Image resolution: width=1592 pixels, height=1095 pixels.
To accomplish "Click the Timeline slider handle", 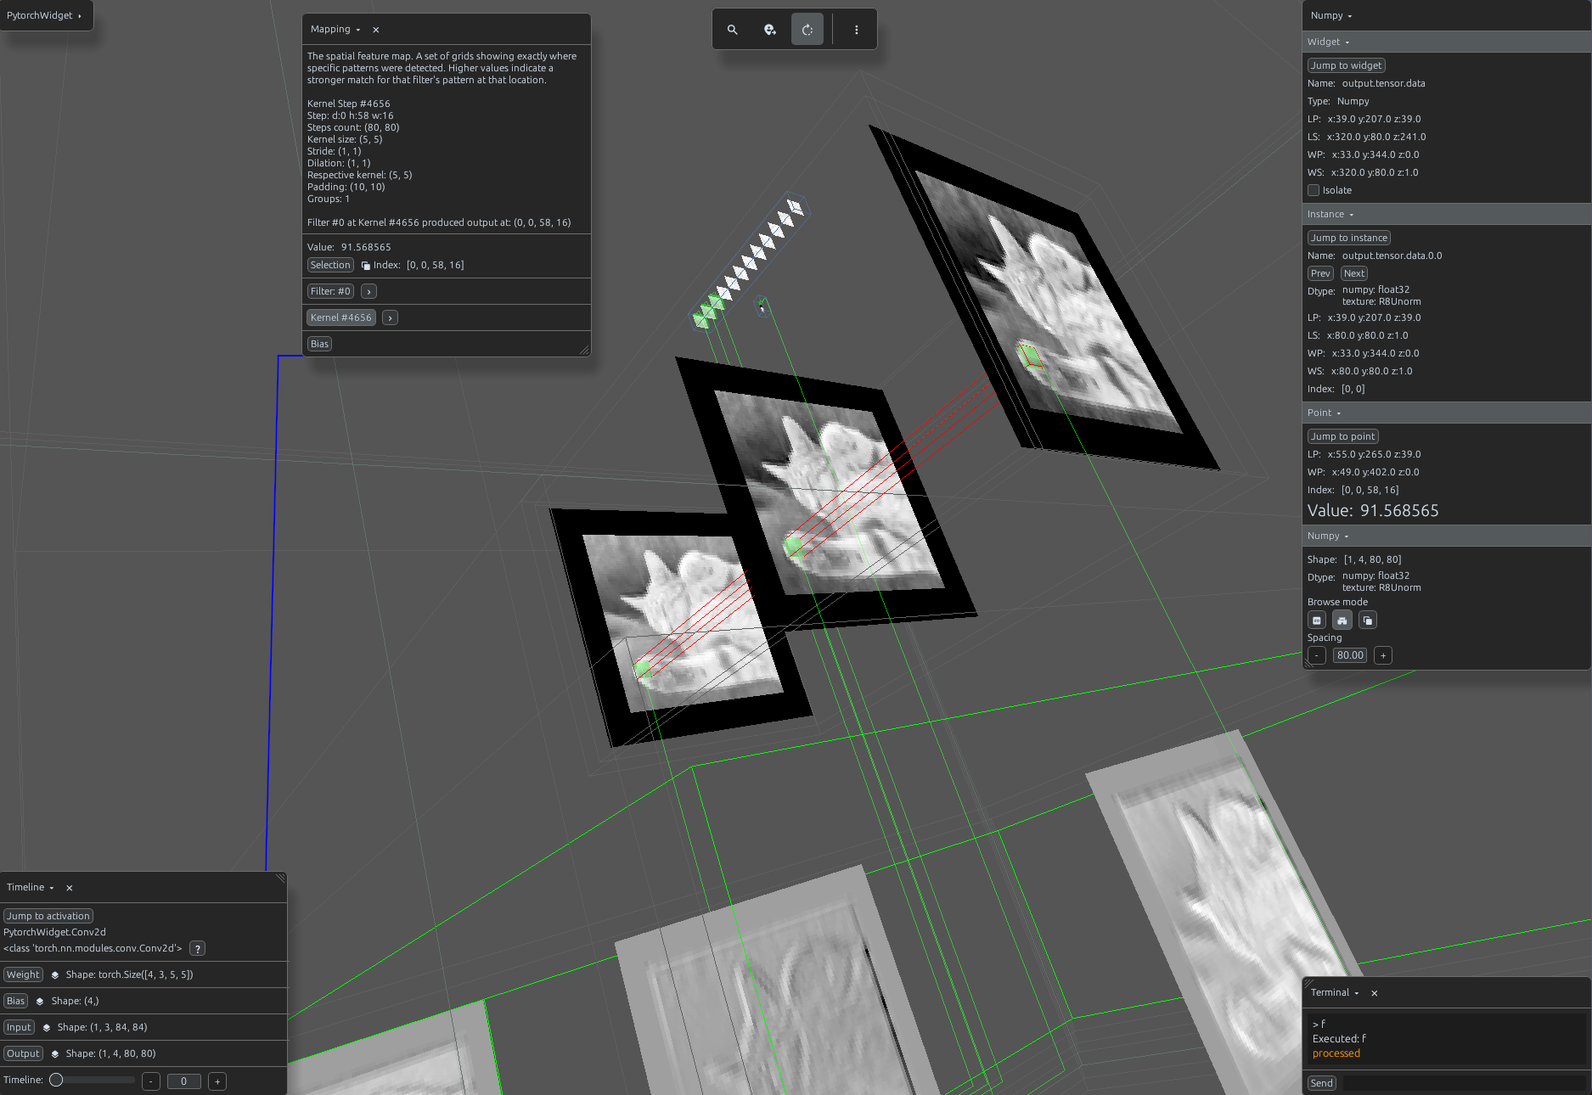I will 56,1081.
